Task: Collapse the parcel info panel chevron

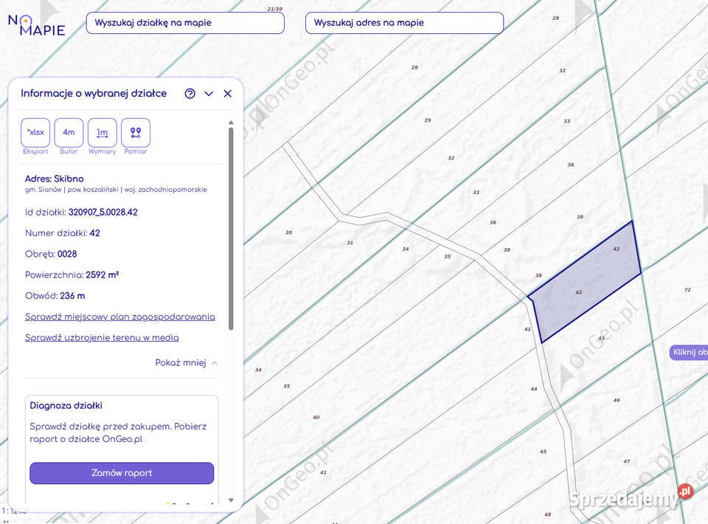Action: coord(209,94)
